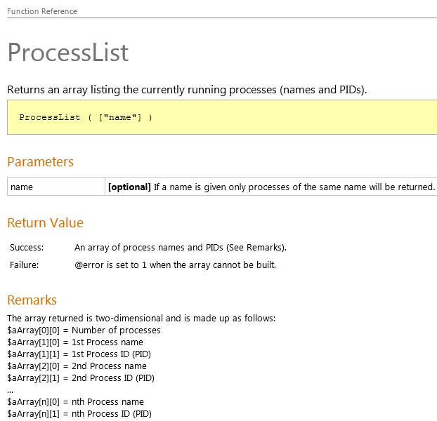Click the Success: label

[x=27, y=248]
